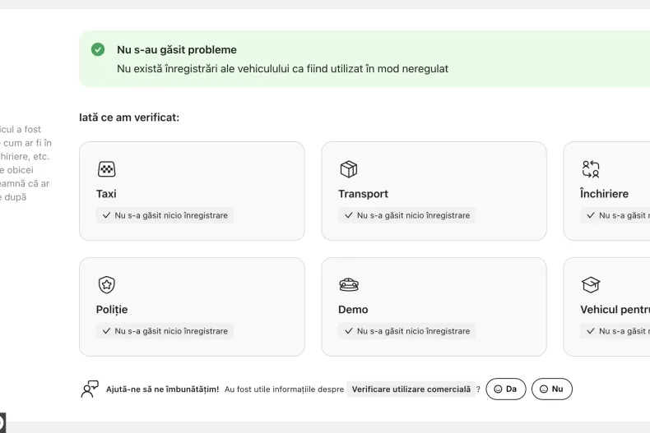Click Poliție's no-records-found status badge
Image resolution: width=650 pixels, height=433 pixels.
click(165, 331)
